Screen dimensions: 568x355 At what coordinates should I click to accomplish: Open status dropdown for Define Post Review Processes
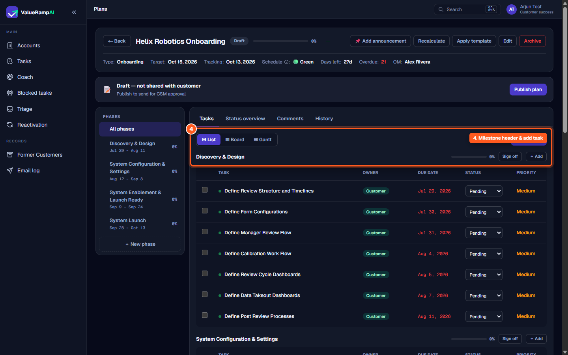tap(484, 317)
